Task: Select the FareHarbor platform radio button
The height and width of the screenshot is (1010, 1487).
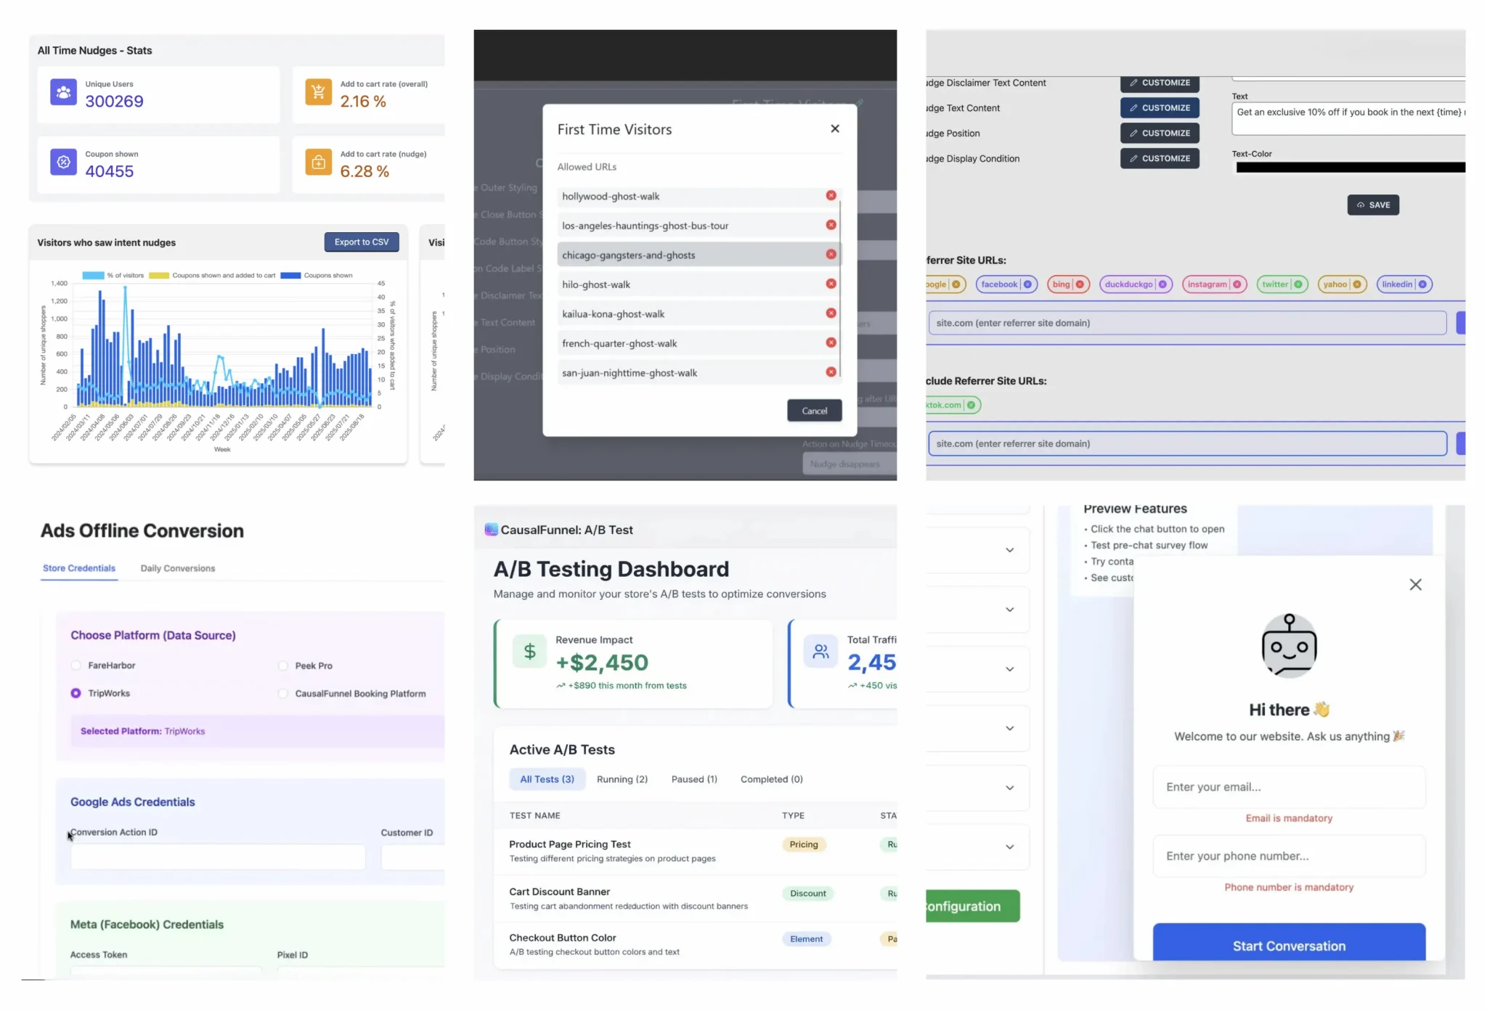Action: point(76,665)
